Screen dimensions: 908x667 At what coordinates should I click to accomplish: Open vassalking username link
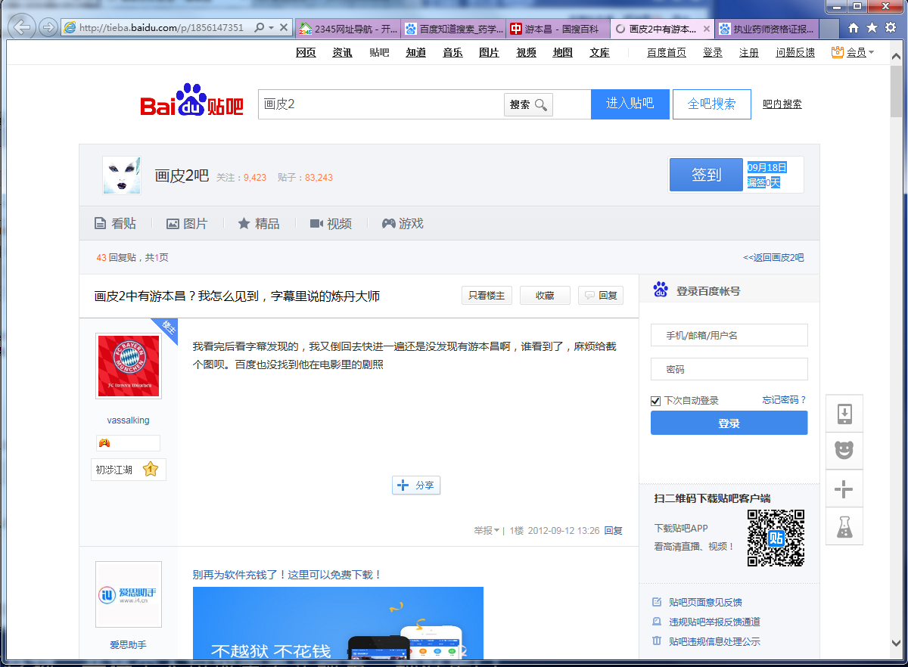128,420
